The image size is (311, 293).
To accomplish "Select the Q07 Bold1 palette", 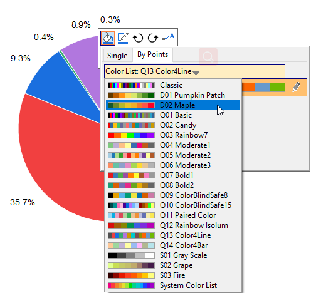I will point(173,175).
